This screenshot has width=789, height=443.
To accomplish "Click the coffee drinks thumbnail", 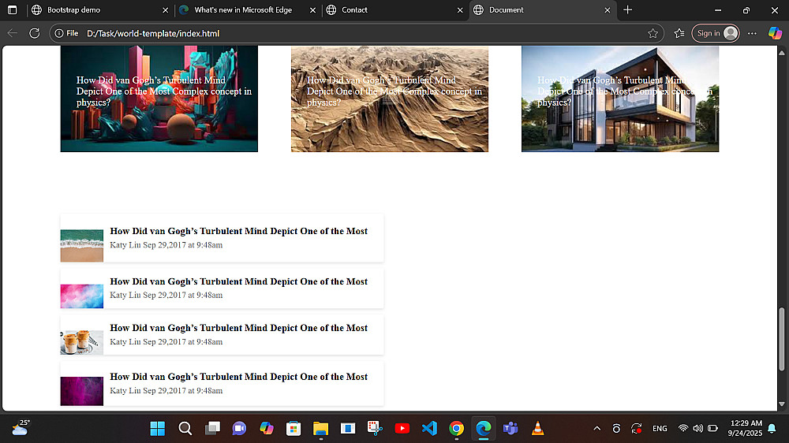I will [81, 342].
